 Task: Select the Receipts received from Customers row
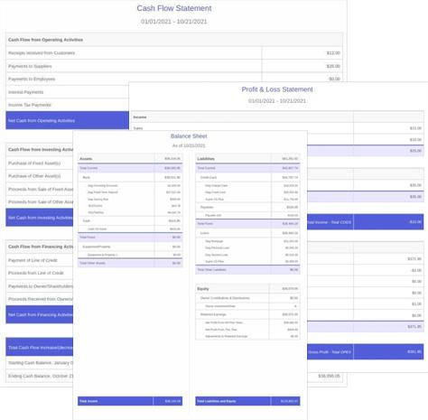click(x=174, y=53)
